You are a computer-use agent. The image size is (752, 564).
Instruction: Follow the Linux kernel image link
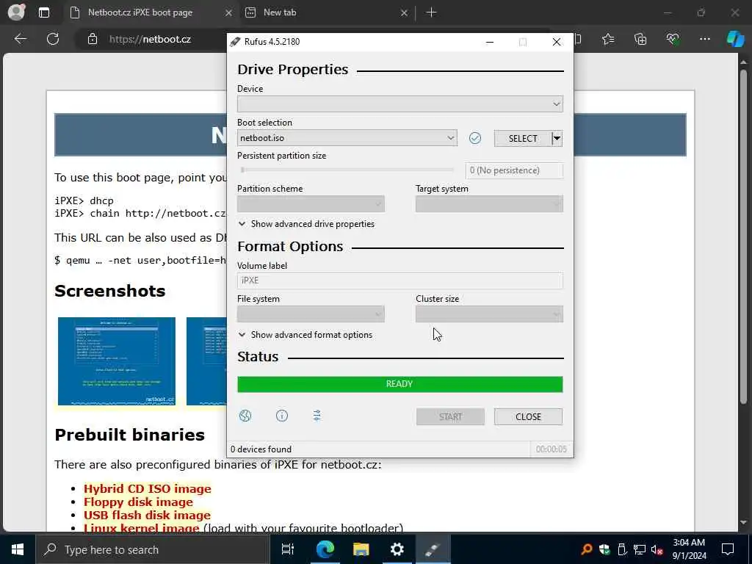142,528
